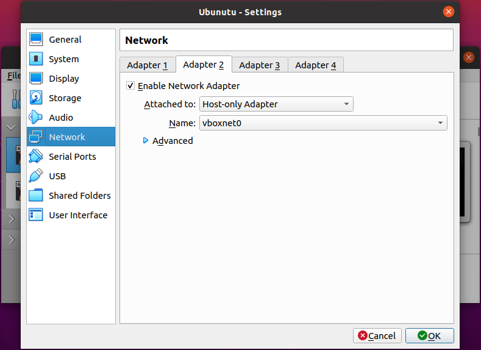Click the Shared Folders folder icon
This screenshot has width=481, height=350.
coord(36,195)
